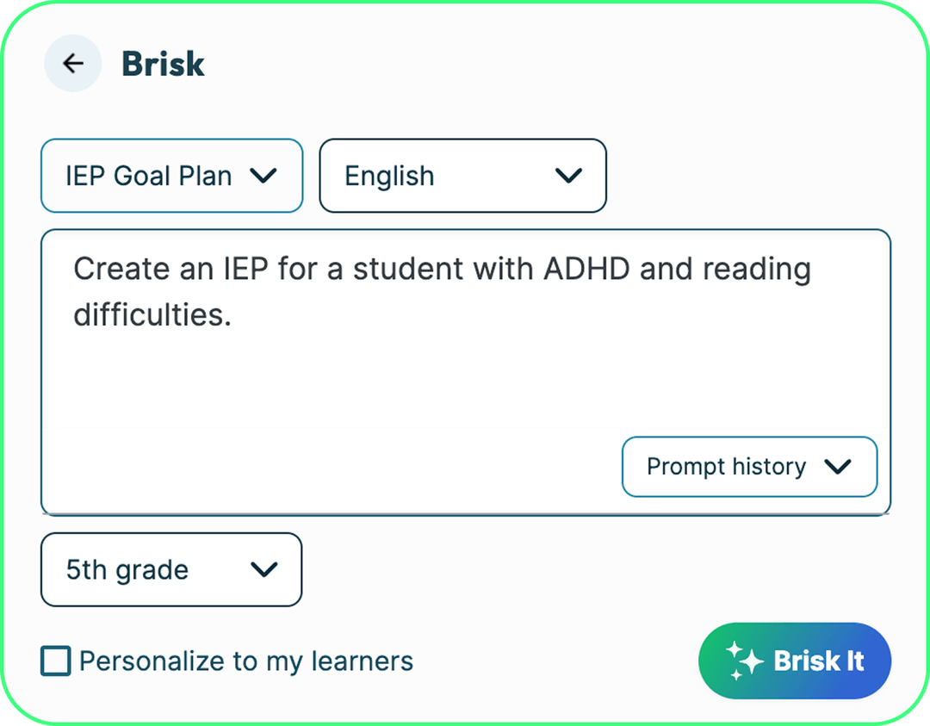Open the IEP Goal Plan dropdown
The height and width of the screenshot is (726, 930).
pos(171,176)
